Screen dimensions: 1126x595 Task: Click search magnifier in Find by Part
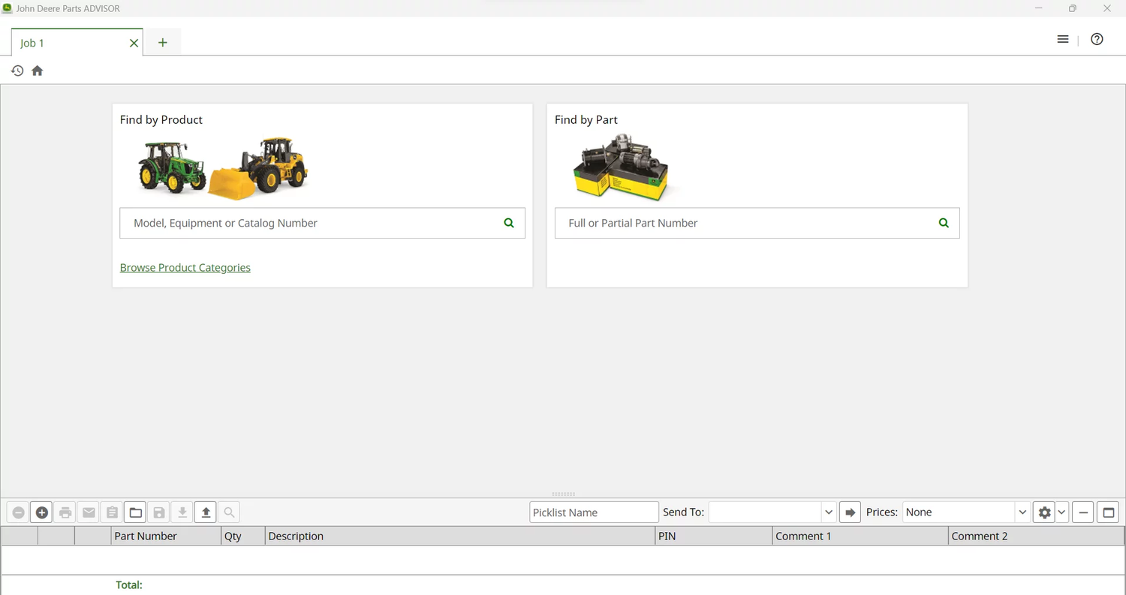(944, 223)
